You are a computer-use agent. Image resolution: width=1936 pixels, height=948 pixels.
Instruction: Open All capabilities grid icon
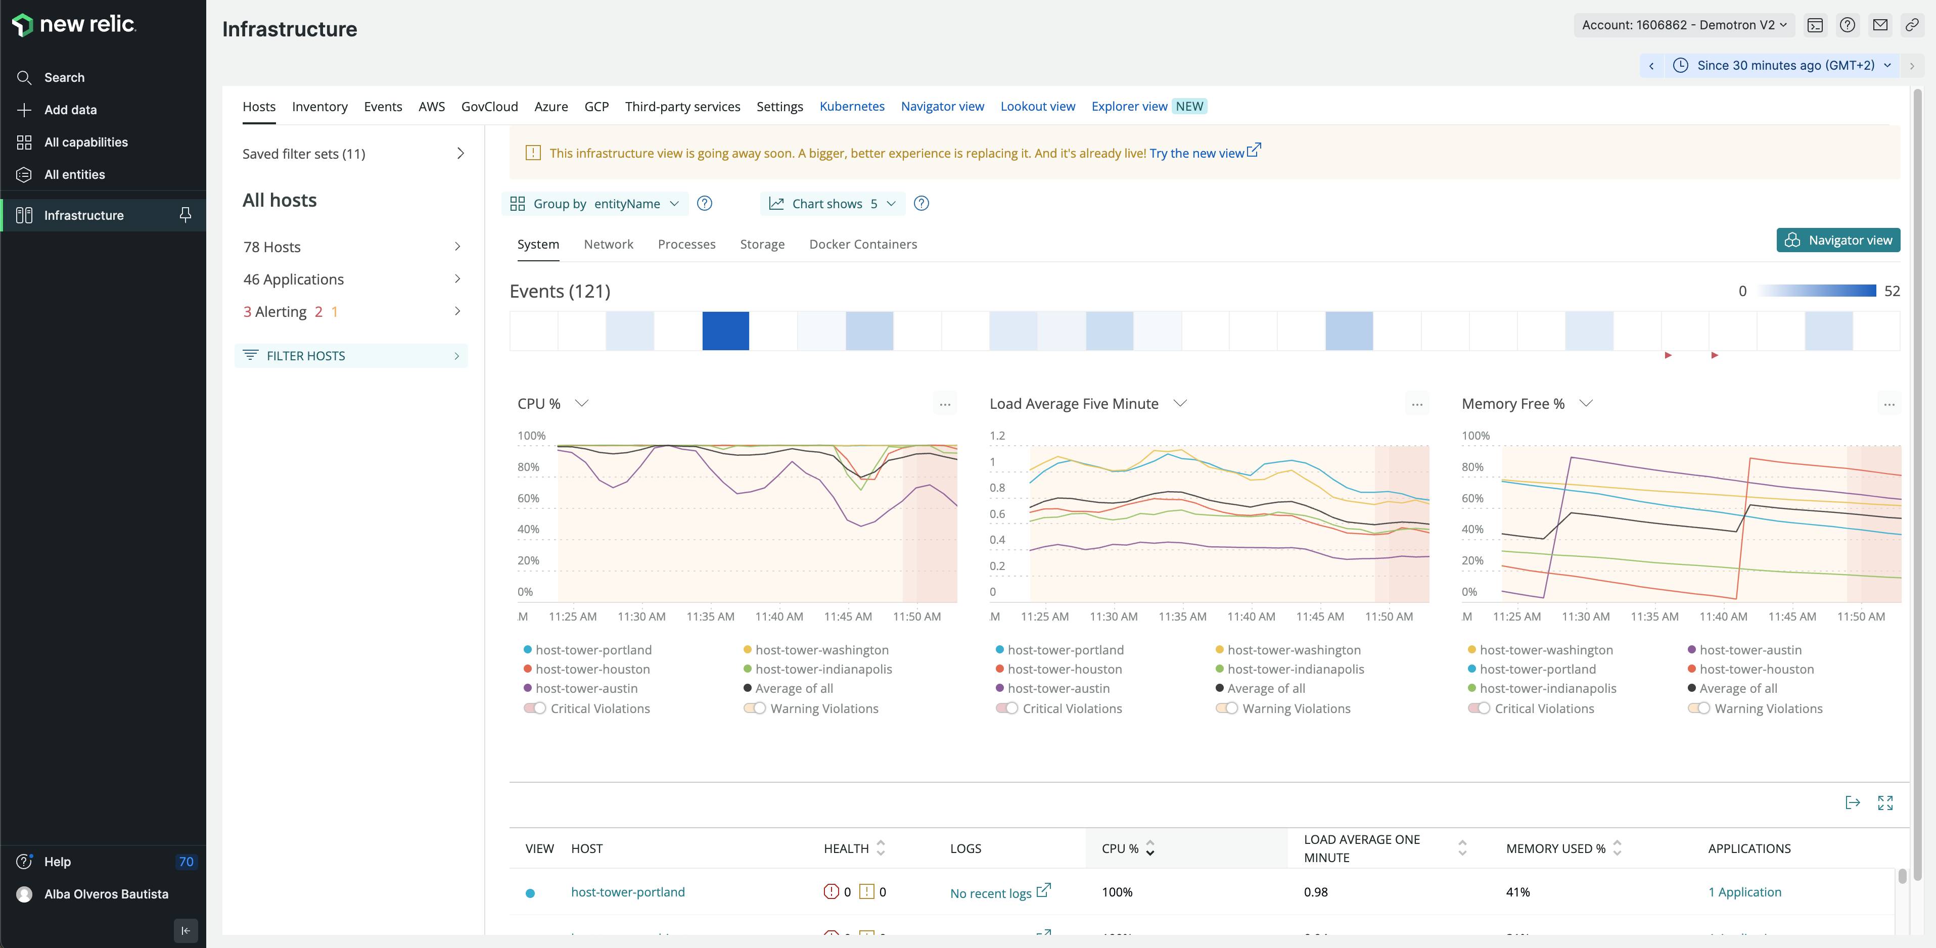(x=24, y=142)
